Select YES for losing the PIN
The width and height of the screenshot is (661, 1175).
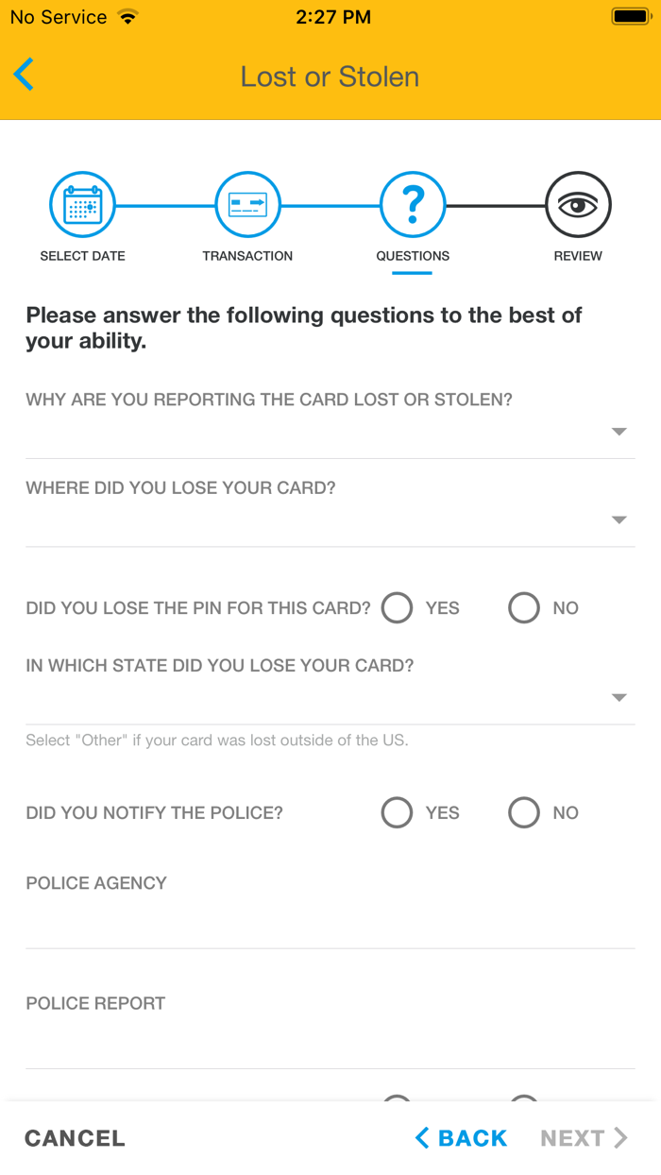397,608
